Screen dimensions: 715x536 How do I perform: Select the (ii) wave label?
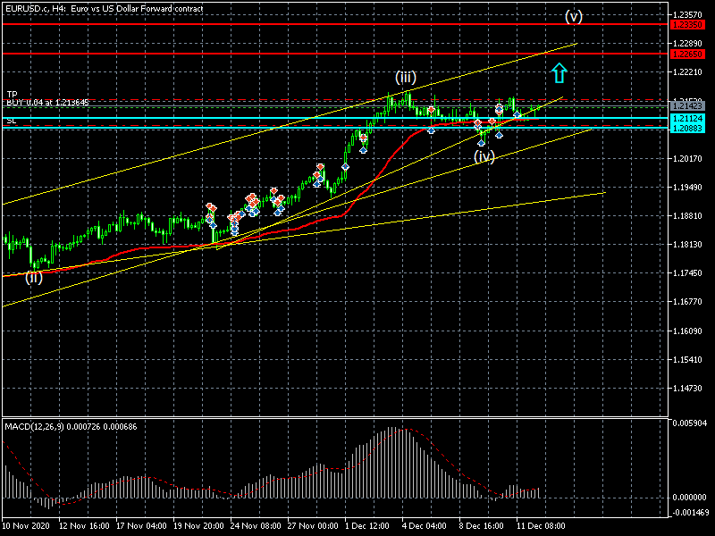(x=33, y=277)
